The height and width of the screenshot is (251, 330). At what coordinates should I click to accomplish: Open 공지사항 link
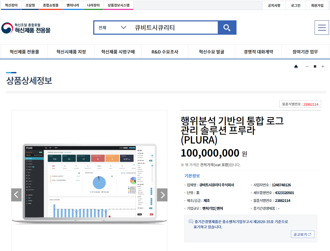[274, 5]
